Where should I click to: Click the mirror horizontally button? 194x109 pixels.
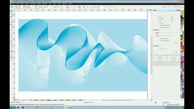click(x=55, y=7)
